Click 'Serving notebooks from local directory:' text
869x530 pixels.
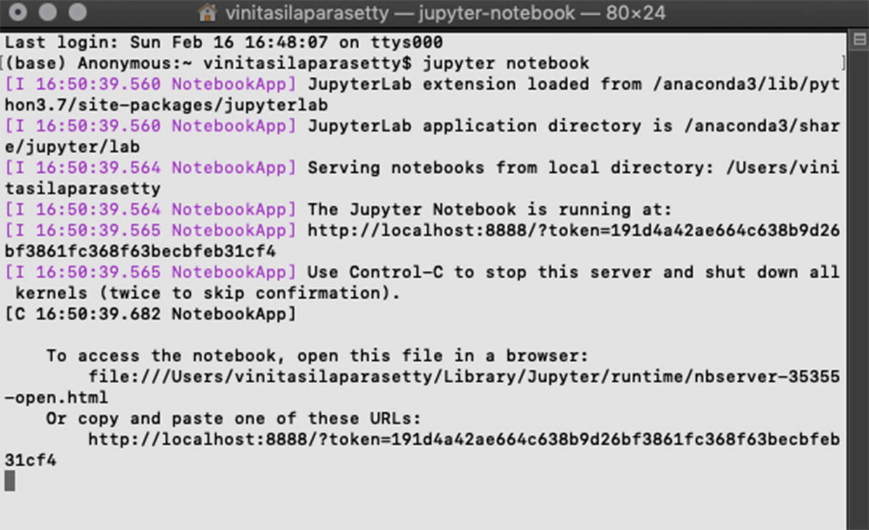(x=511, y=167)
